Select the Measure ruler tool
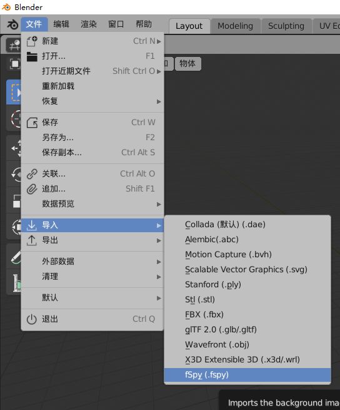 point(14,282)
